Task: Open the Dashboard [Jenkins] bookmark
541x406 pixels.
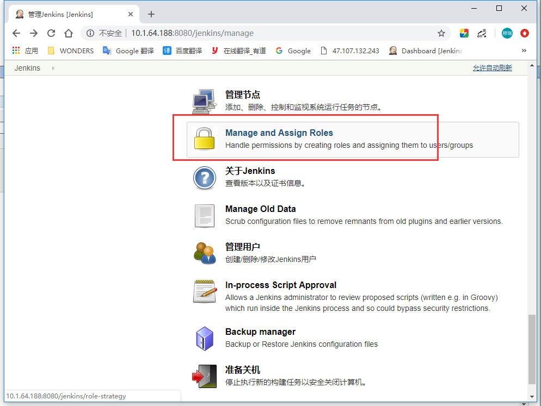Action: point(426,51)
